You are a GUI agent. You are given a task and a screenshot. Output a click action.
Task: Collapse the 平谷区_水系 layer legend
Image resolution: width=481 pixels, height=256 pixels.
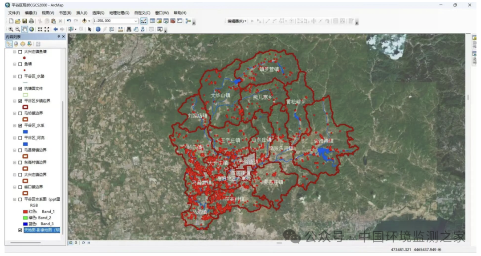tap(14, 125)
